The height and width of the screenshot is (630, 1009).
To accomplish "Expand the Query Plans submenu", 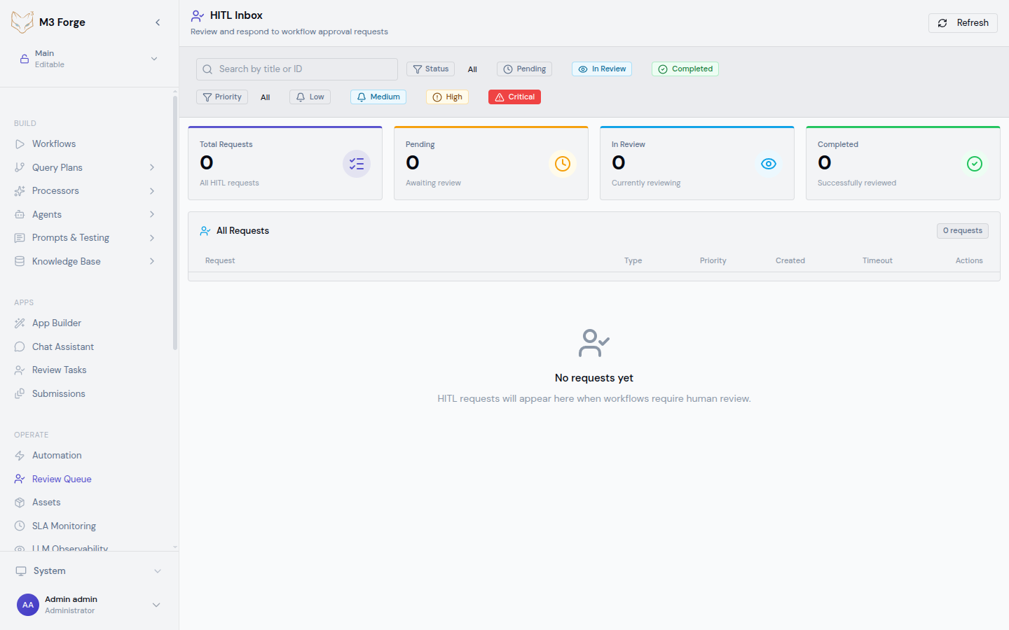I will pyautogui.click(x=152, y=167).
